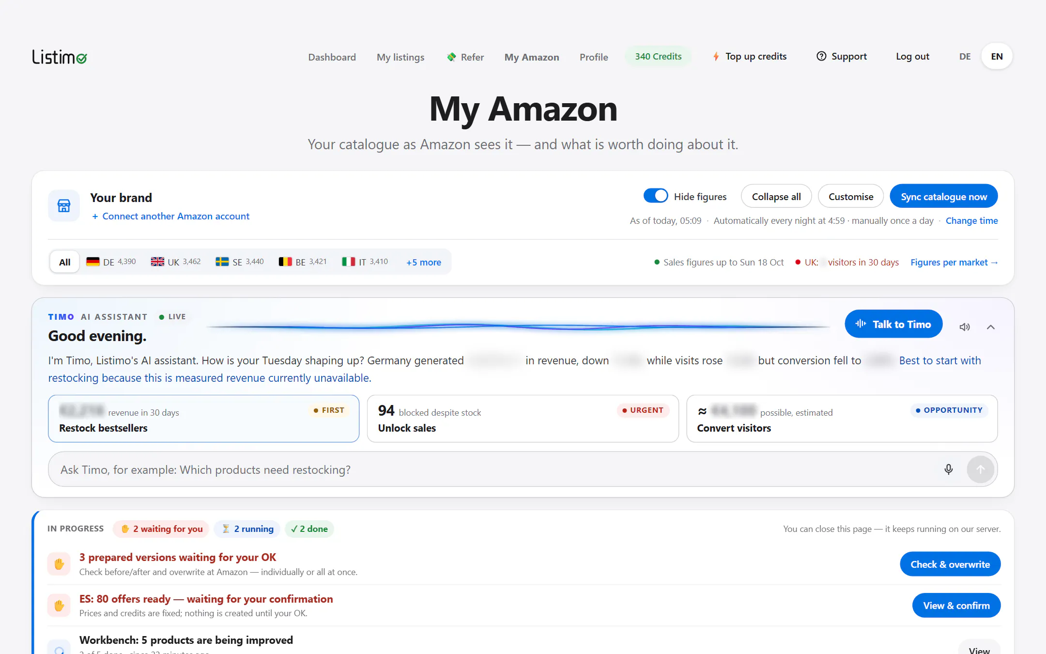This screenshot has height=654, width=1046.
Task: Click Collapse all button
Action: click(776, 197)
